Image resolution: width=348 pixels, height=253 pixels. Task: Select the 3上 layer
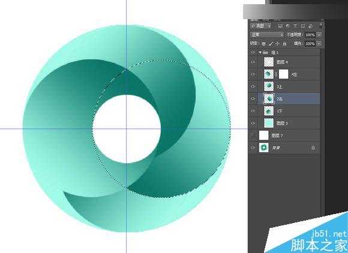[289, 86]
